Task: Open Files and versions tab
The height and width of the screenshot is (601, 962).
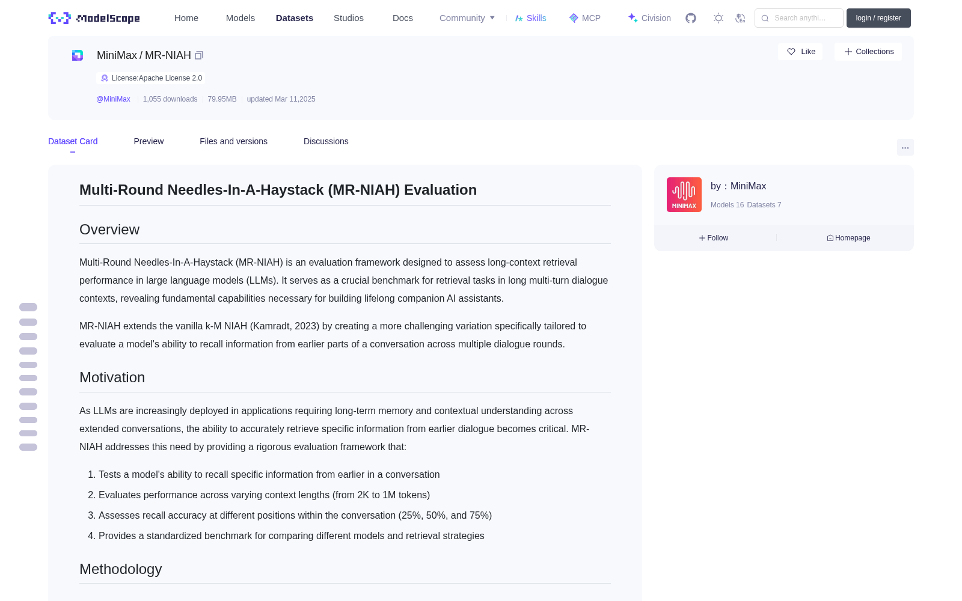Action: coord(233,141)
